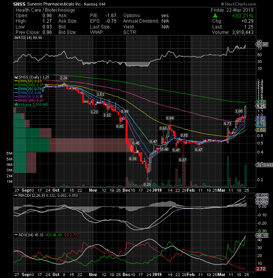Click the 0.37 price annotation
The image size is (273, 278).
[x=183, y=160]
